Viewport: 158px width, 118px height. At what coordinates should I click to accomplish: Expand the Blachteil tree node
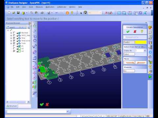11,33
